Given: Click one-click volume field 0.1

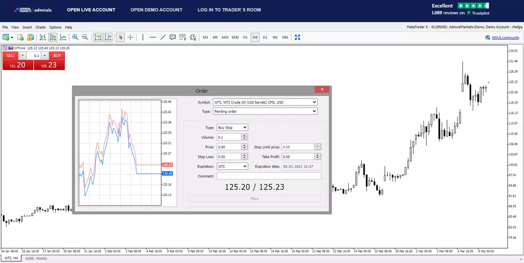Looking at the screenshot, I should 34,56.
